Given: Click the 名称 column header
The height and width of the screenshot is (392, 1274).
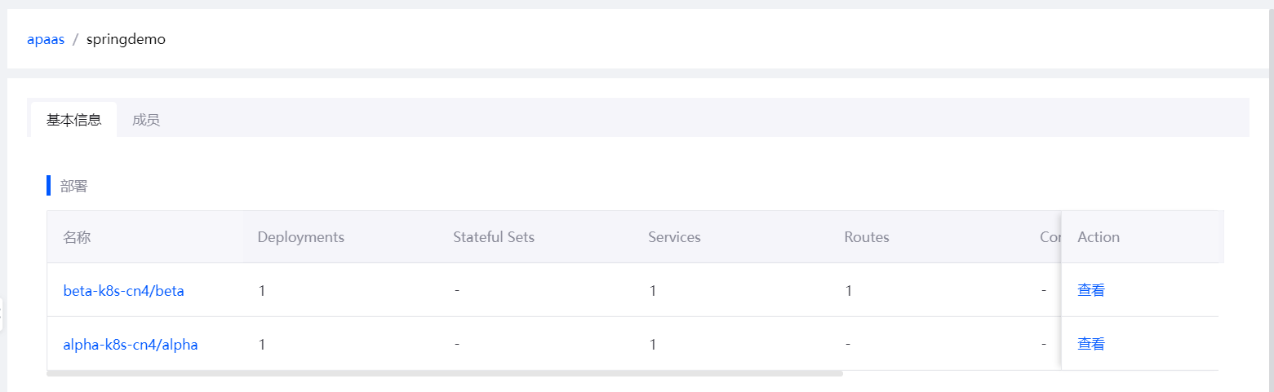Looking at the screenshot, I should [x=77, y=237].
